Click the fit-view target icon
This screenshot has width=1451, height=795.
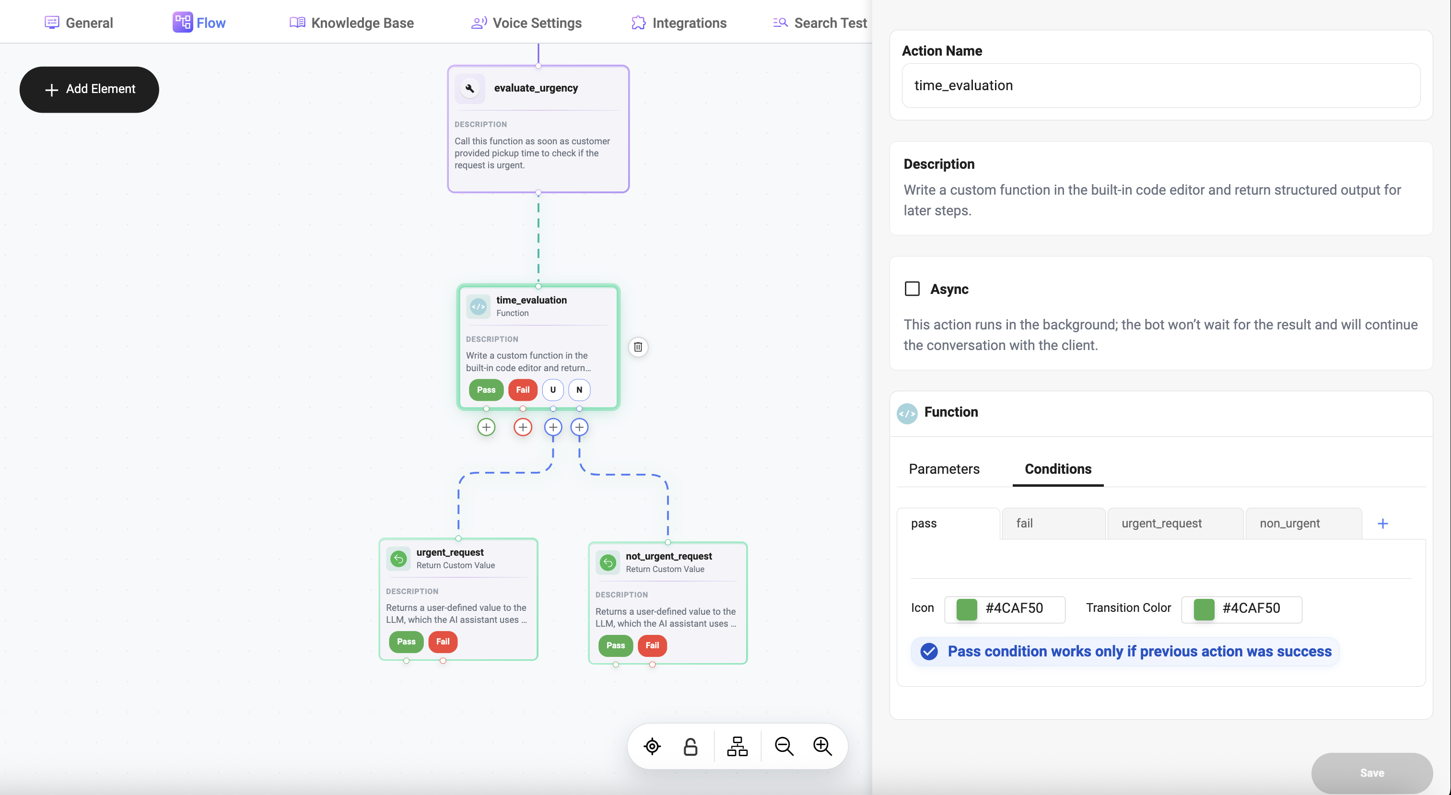[x=652, y=747]
